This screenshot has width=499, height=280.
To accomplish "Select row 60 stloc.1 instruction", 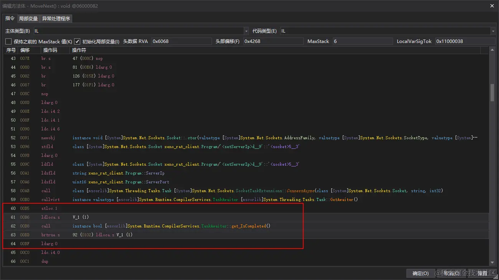I will tap(246, 208).
